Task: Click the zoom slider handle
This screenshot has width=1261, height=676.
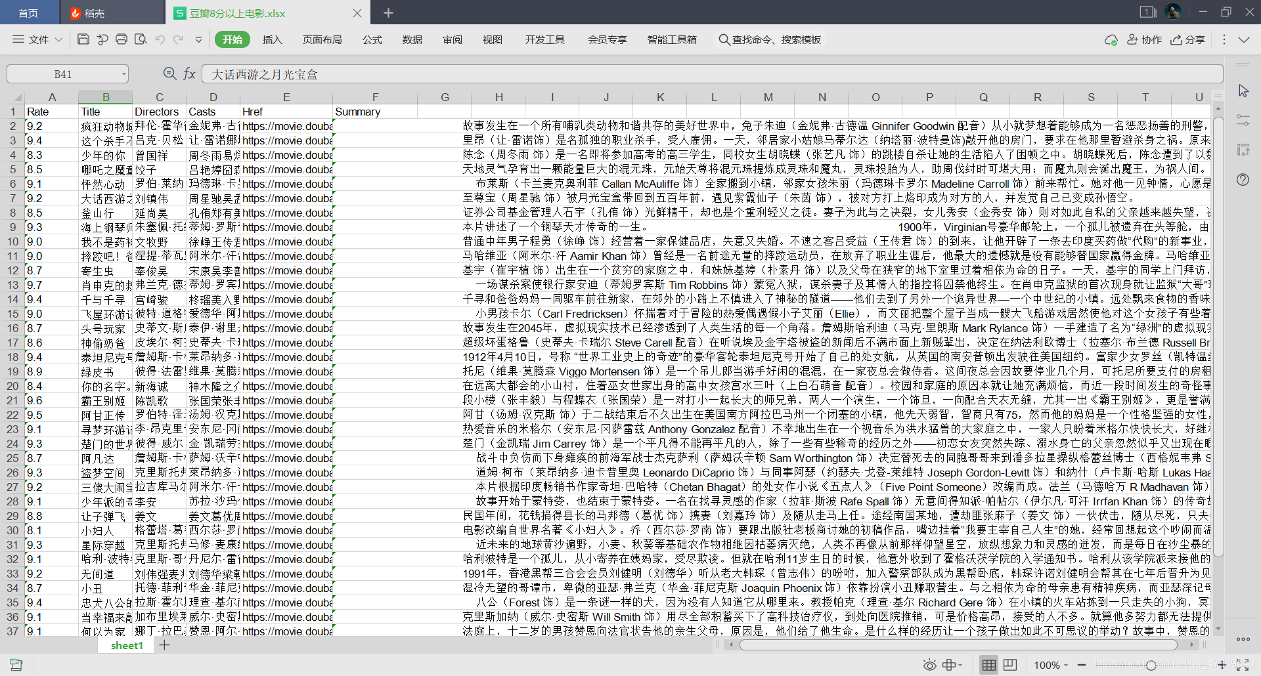Action: click(x=1151, y=665)
